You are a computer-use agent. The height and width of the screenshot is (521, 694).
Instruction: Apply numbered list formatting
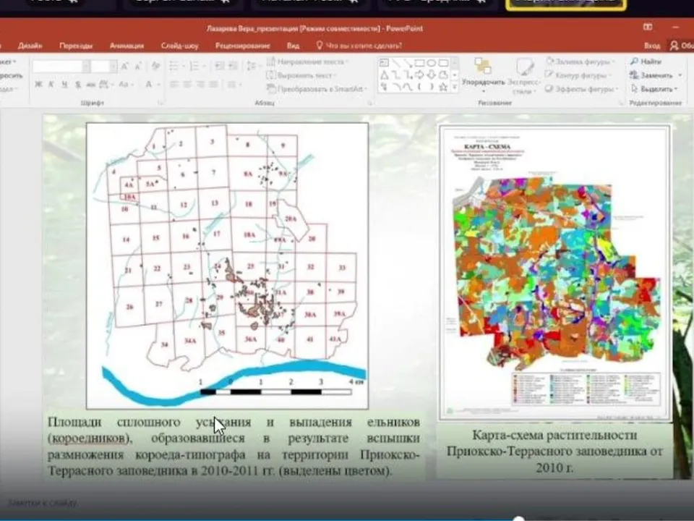tap(192, 66)
